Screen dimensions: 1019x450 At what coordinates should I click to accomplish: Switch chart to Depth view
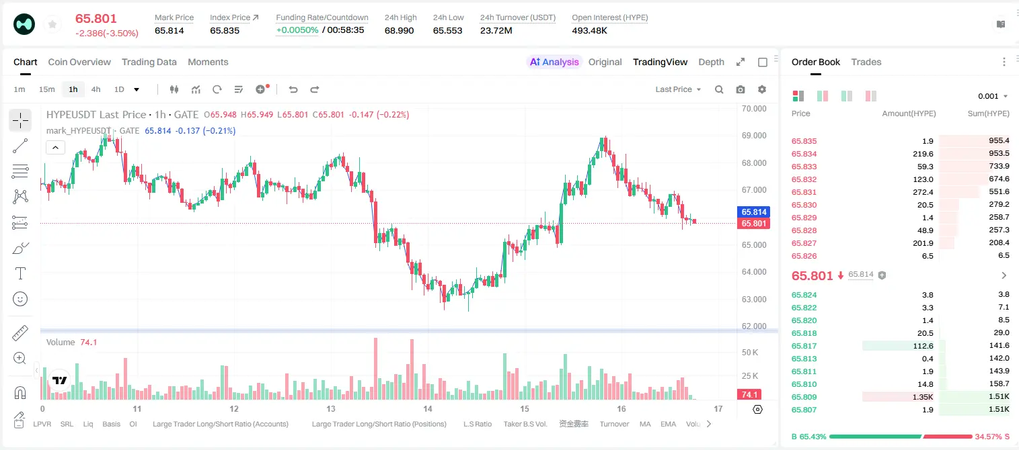[711, 62]
